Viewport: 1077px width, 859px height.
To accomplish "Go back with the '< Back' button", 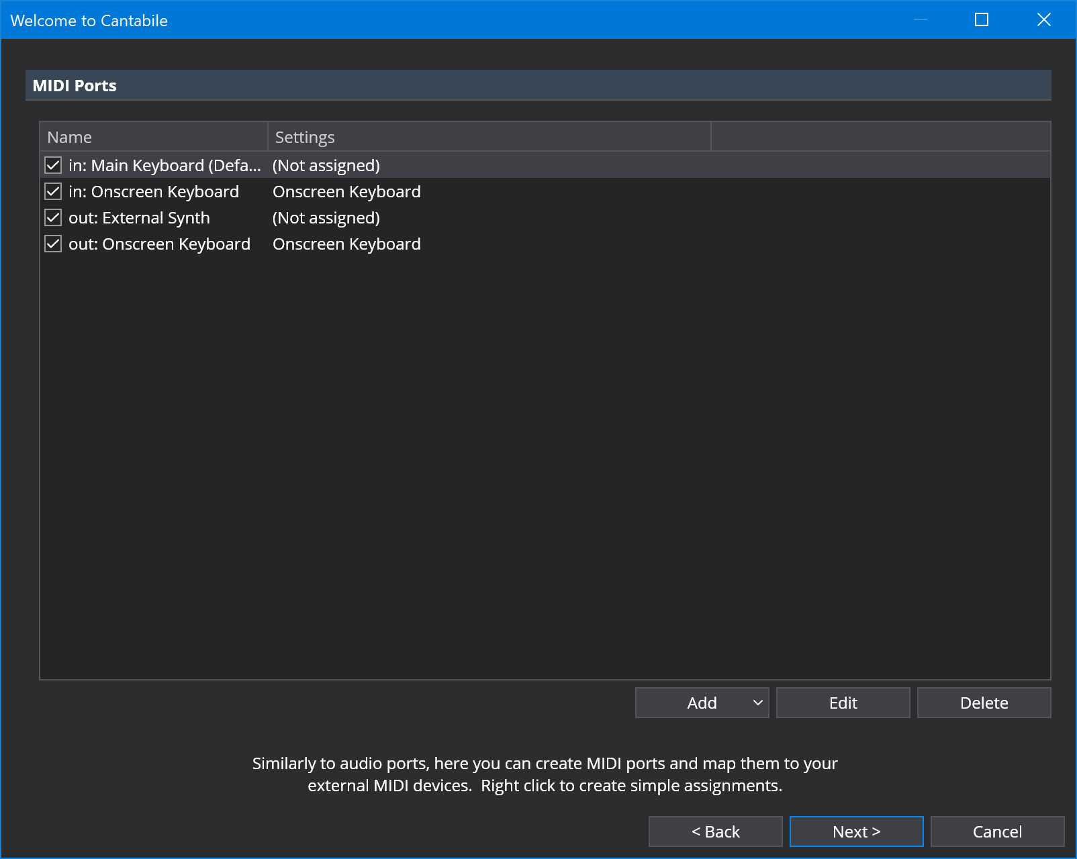I will [x=716, y=831].
